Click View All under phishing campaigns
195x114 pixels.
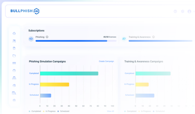point(110,111)
